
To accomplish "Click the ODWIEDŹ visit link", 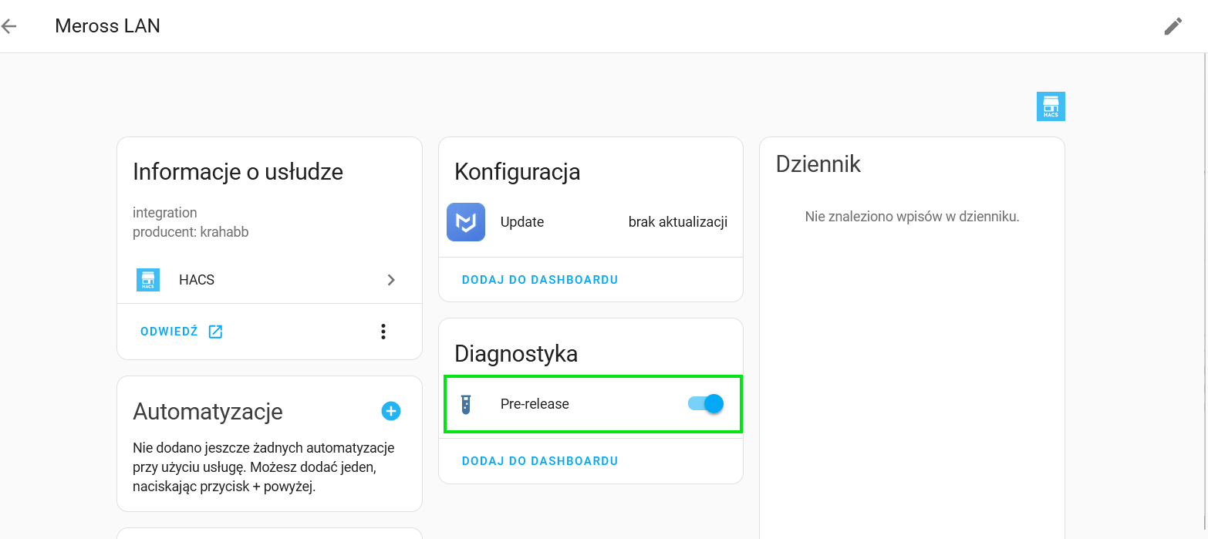I will [169, 332].
